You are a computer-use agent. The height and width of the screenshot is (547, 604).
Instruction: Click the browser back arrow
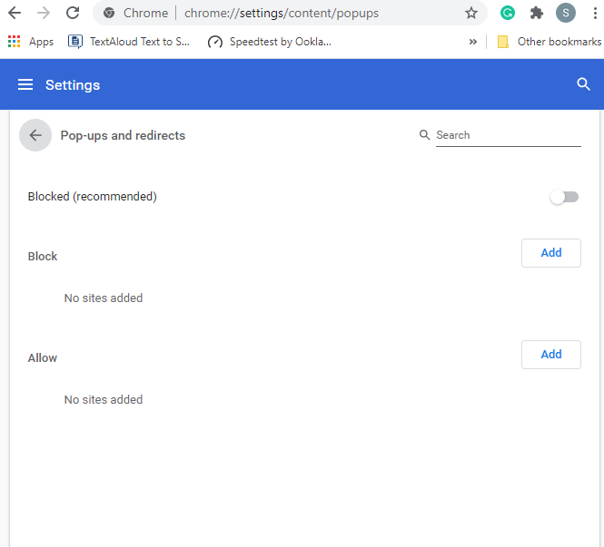click(15, 13)
